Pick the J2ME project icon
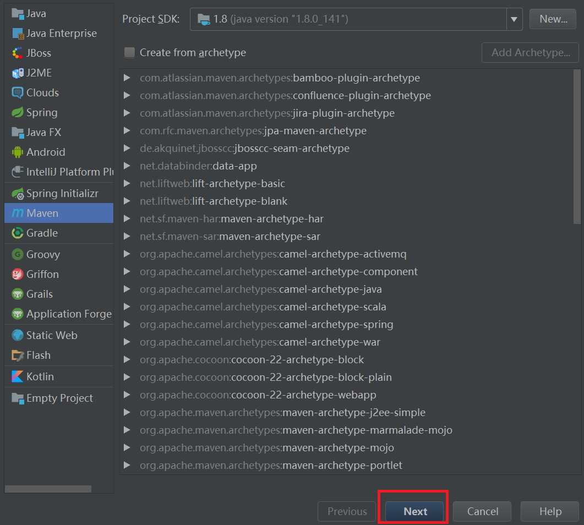This screenshot has width=584, height=525. click(x=18, y=73)
